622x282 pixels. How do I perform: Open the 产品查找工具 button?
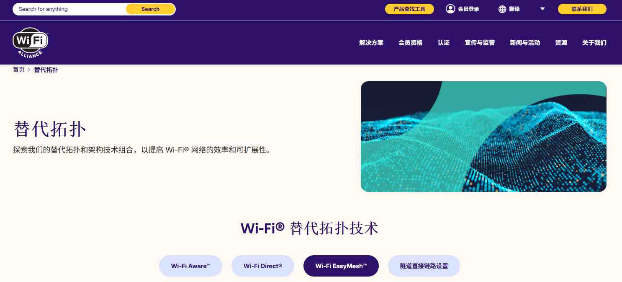(x=409, y=9)
